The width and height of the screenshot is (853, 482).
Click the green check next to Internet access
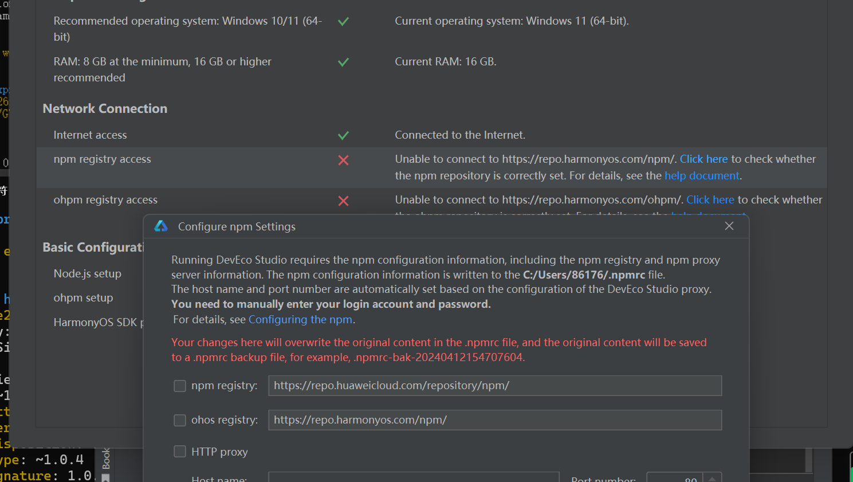[343, 136]
